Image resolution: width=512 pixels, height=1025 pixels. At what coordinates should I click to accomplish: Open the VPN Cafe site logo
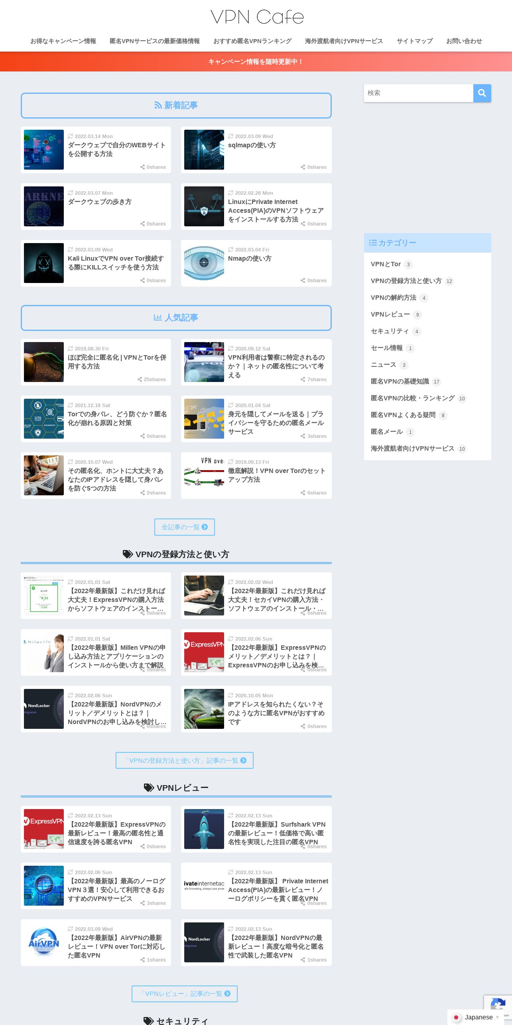[x=257, y=17]
